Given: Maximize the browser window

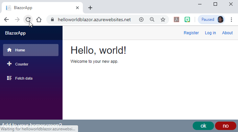Looking at the screenshot, I should coord(215,4).
